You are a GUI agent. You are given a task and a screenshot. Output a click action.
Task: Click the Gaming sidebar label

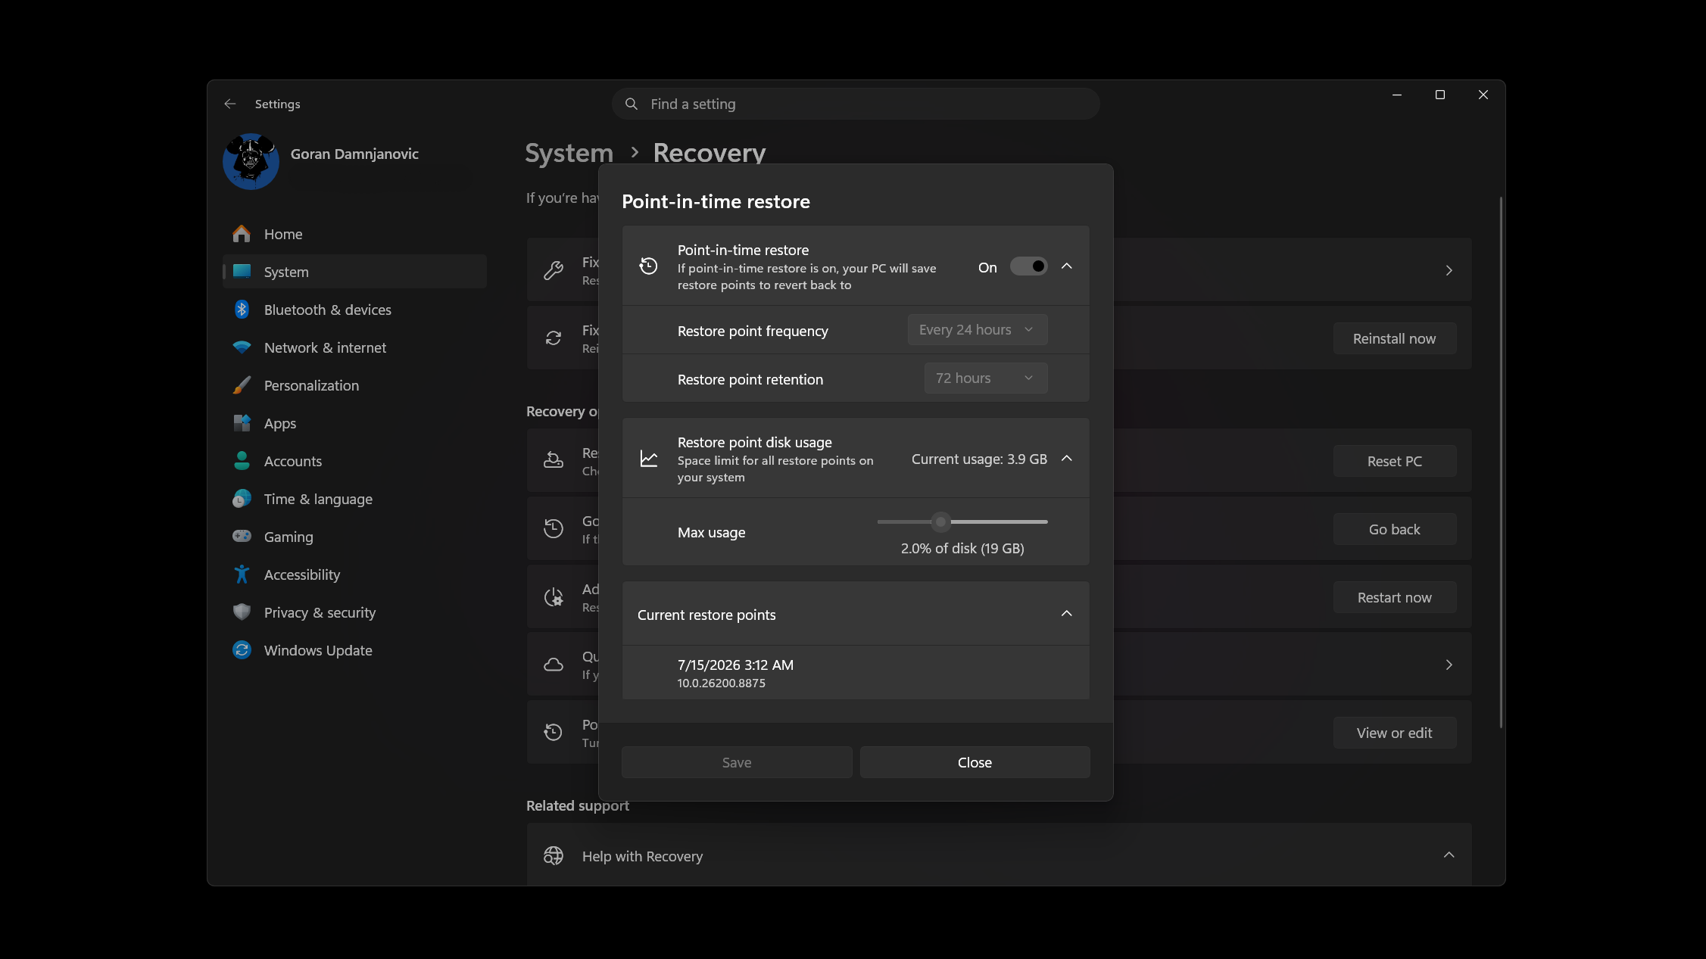pyautogui.click(x=288, y=537)
